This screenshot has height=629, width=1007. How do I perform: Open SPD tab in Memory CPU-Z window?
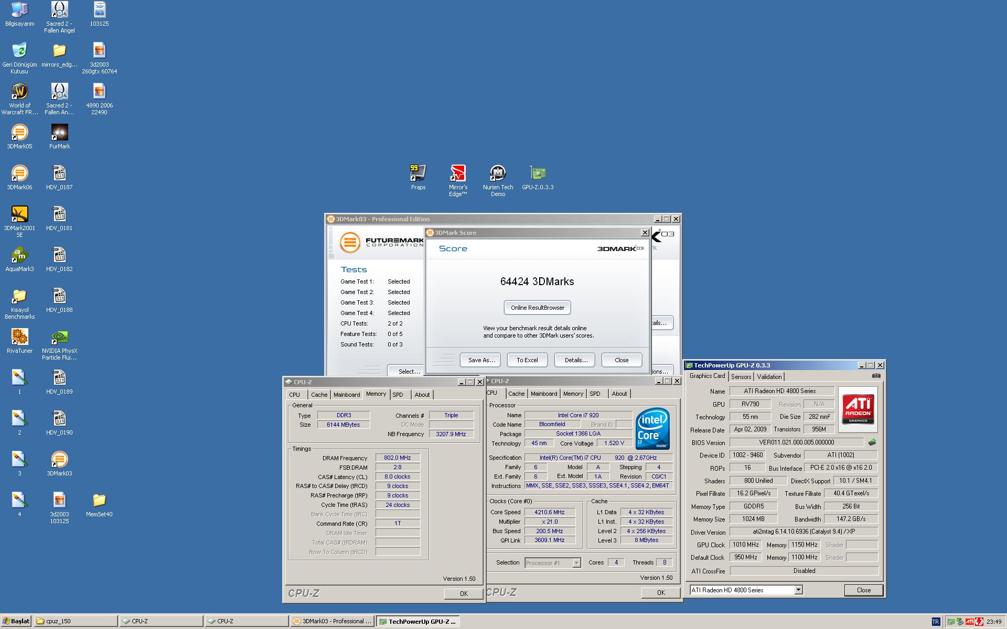[398, 395]
